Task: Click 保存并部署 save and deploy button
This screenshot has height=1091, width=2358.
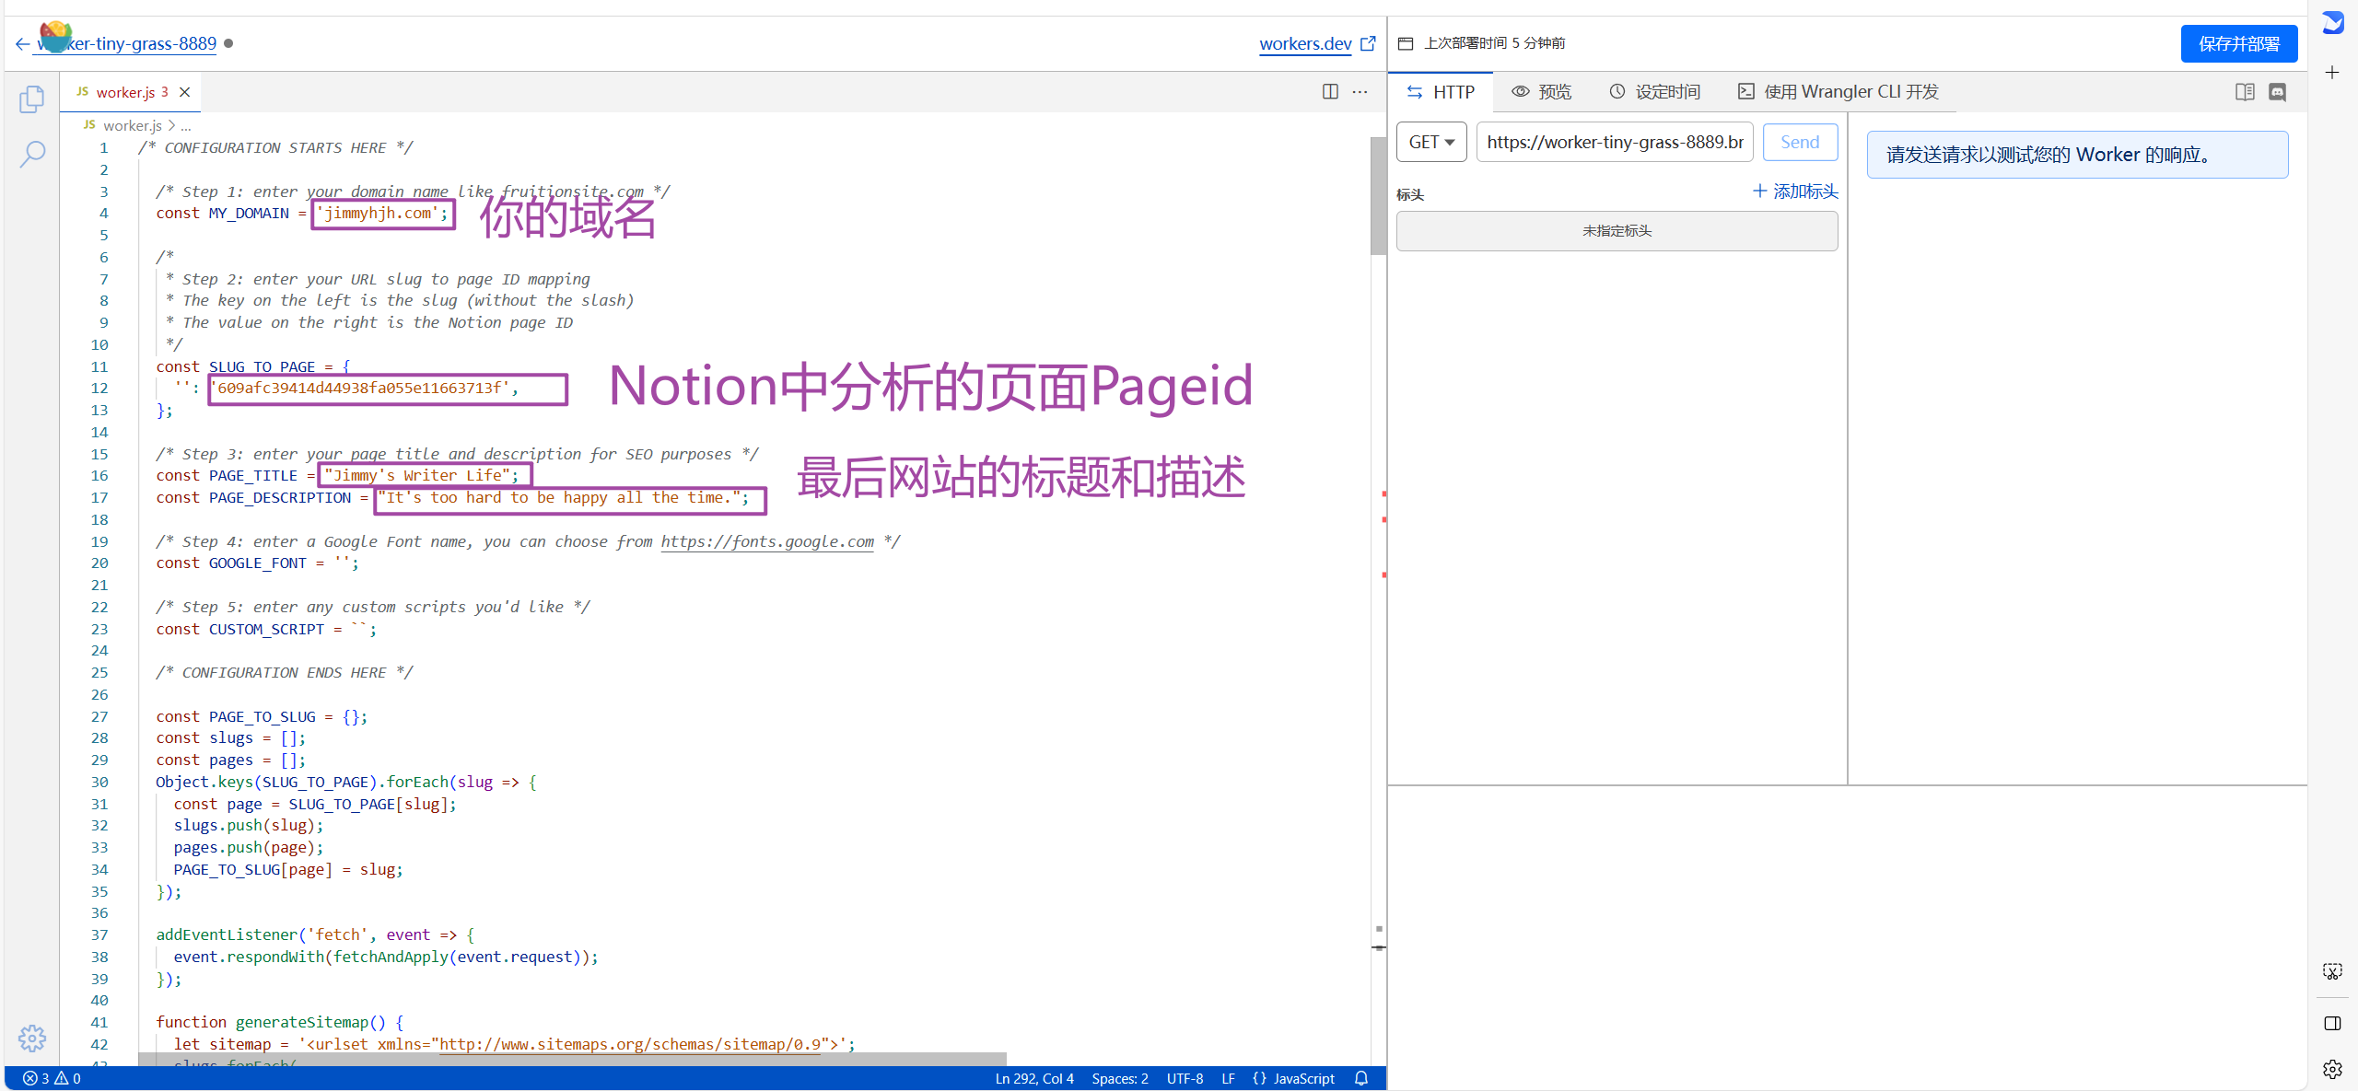Action: [x=2238, y=43]
